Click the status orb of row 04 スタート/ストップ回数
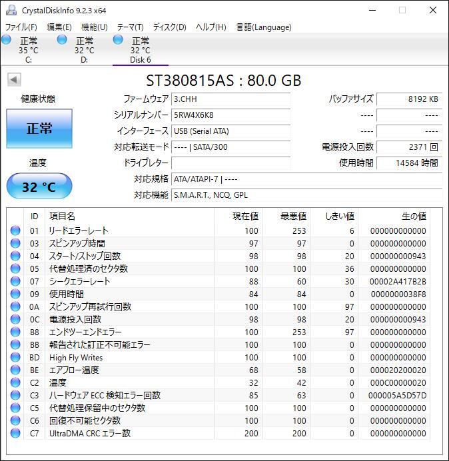Image resolution: width=449 pixels, height=461 pixels. [x=15, y=256]
